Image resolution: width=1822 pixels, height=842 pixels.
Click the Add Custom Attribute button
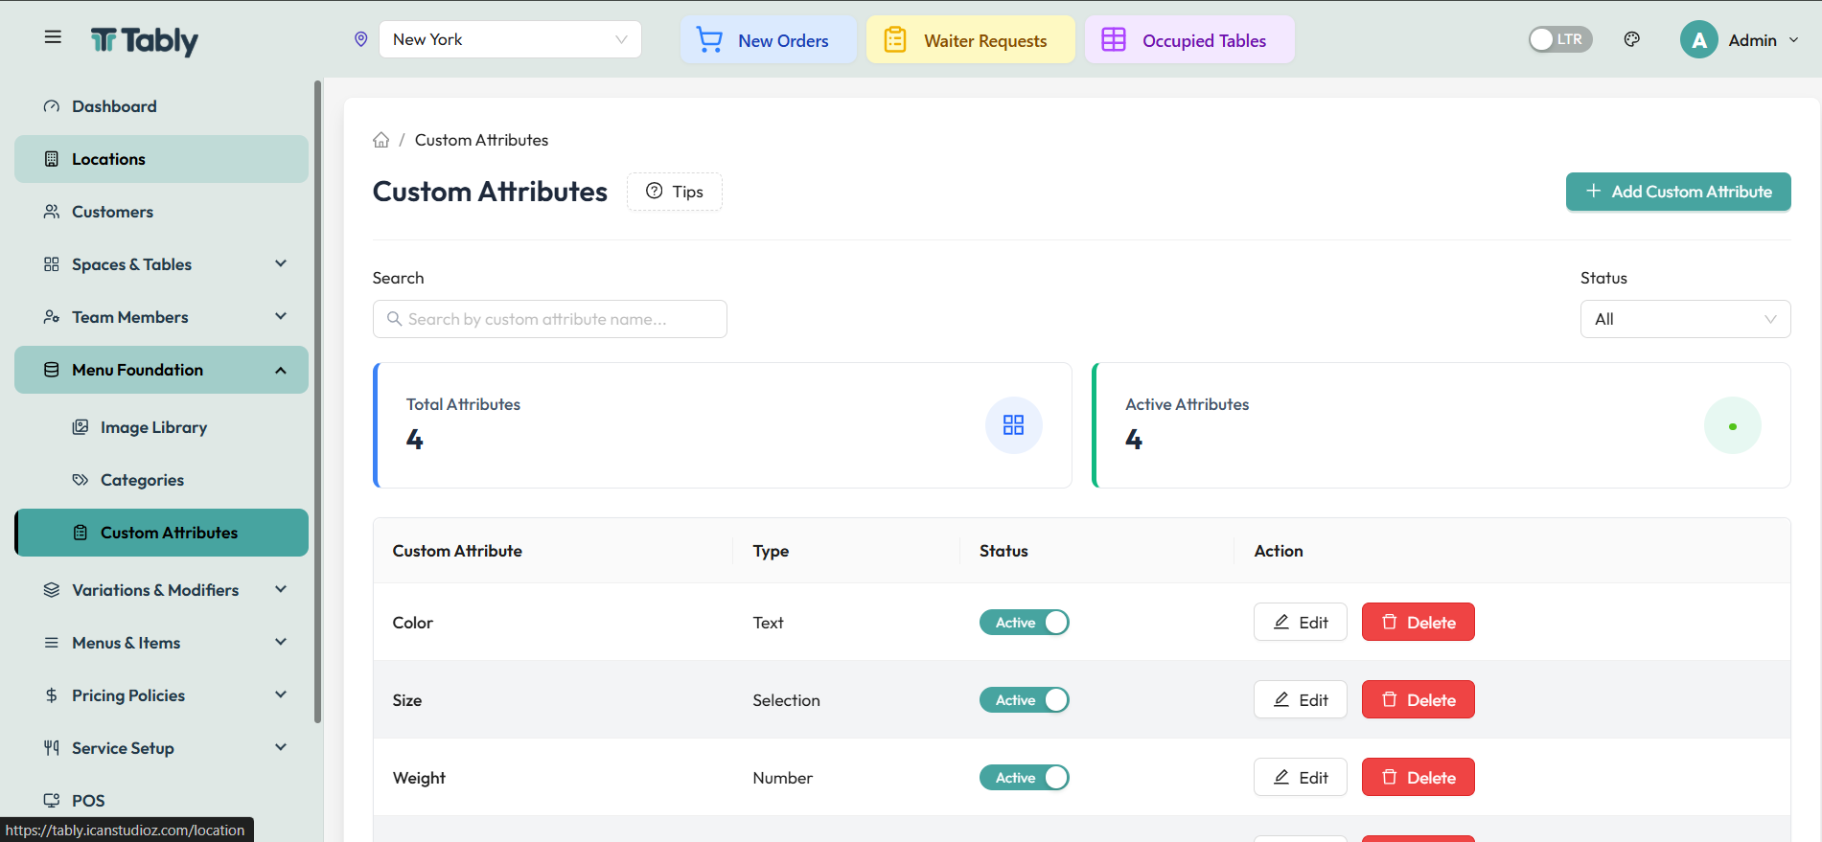tap(1678, 192)
